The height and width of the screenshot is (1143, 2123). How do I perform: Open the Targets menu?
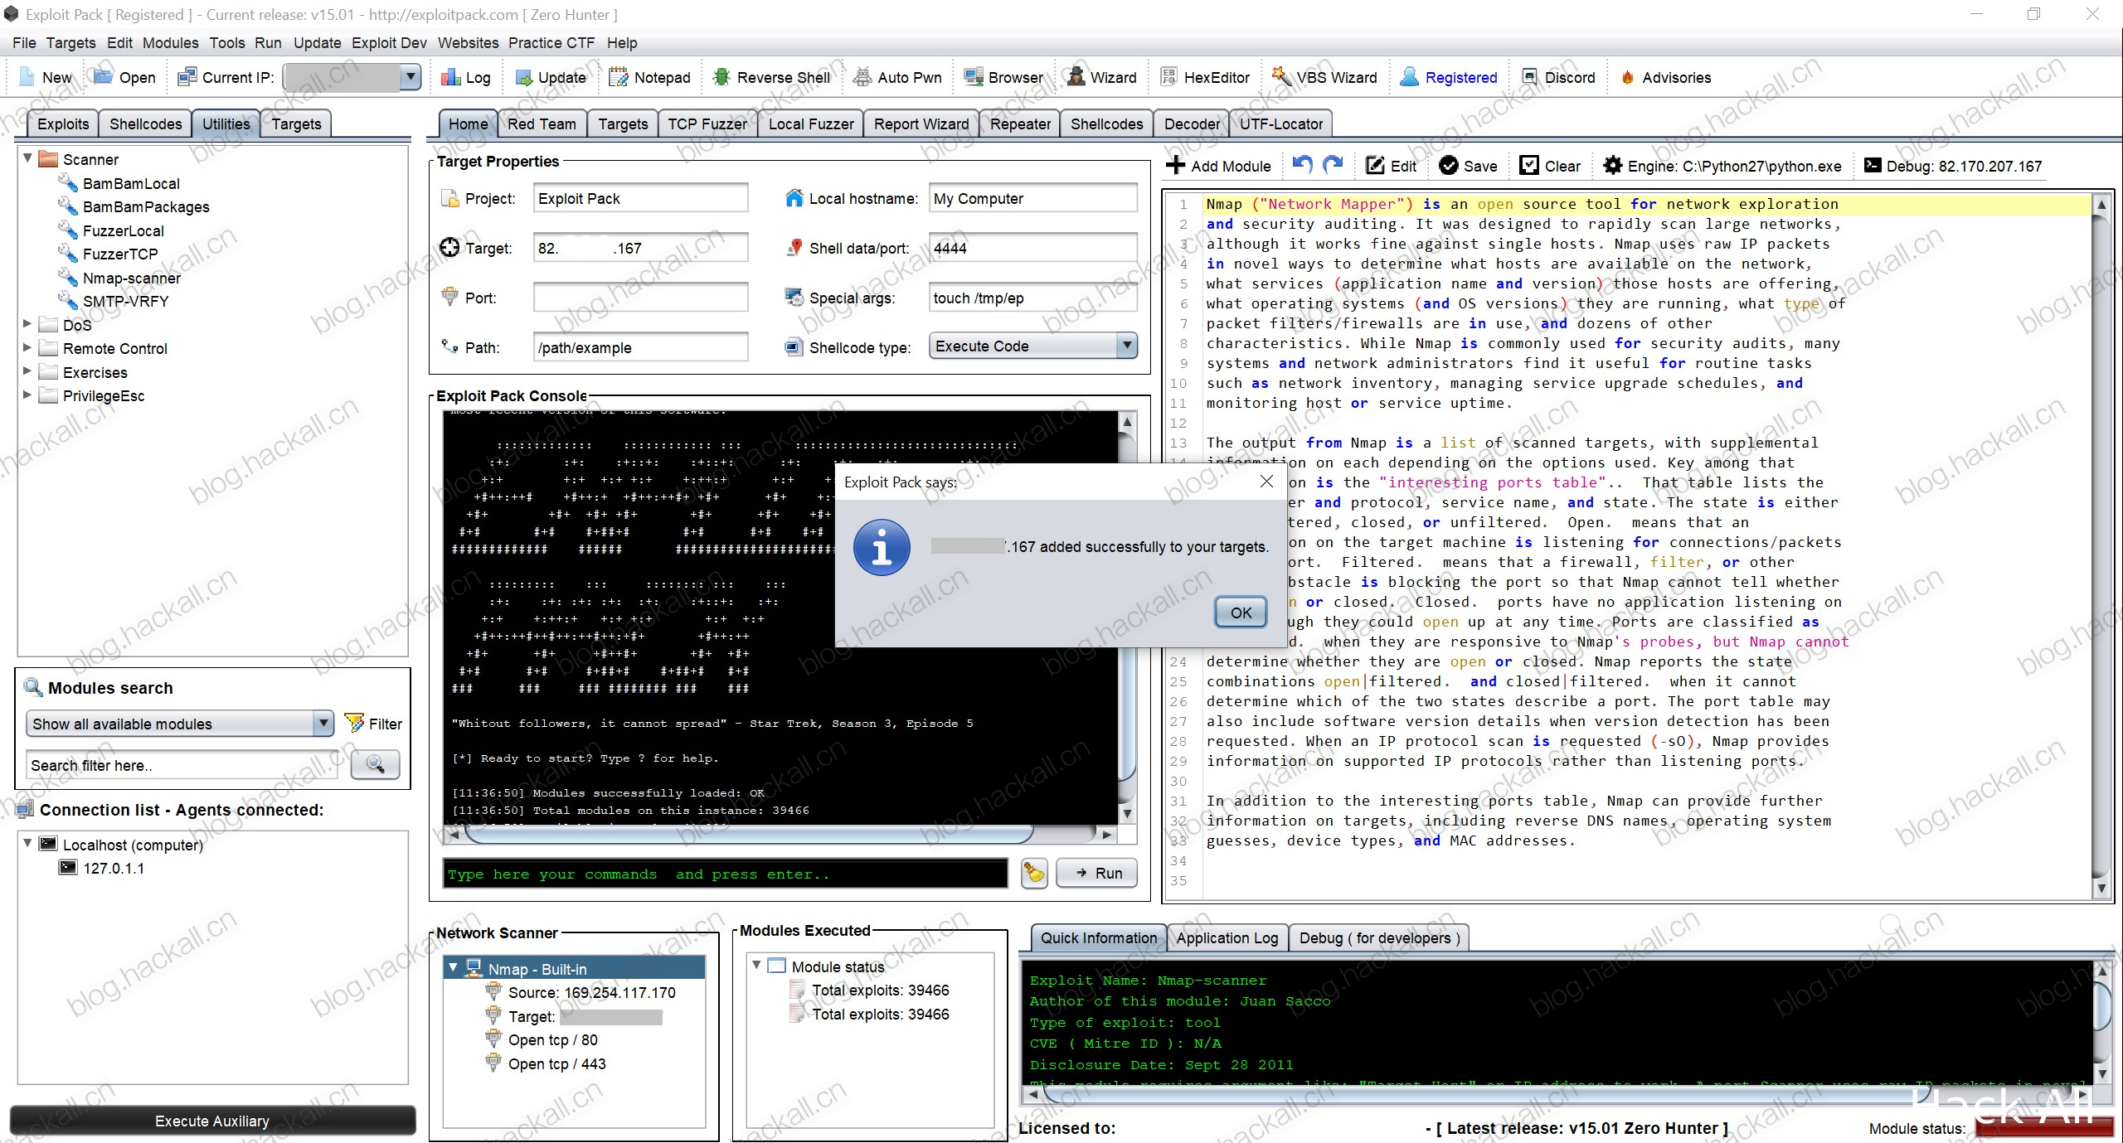[70, 43]
